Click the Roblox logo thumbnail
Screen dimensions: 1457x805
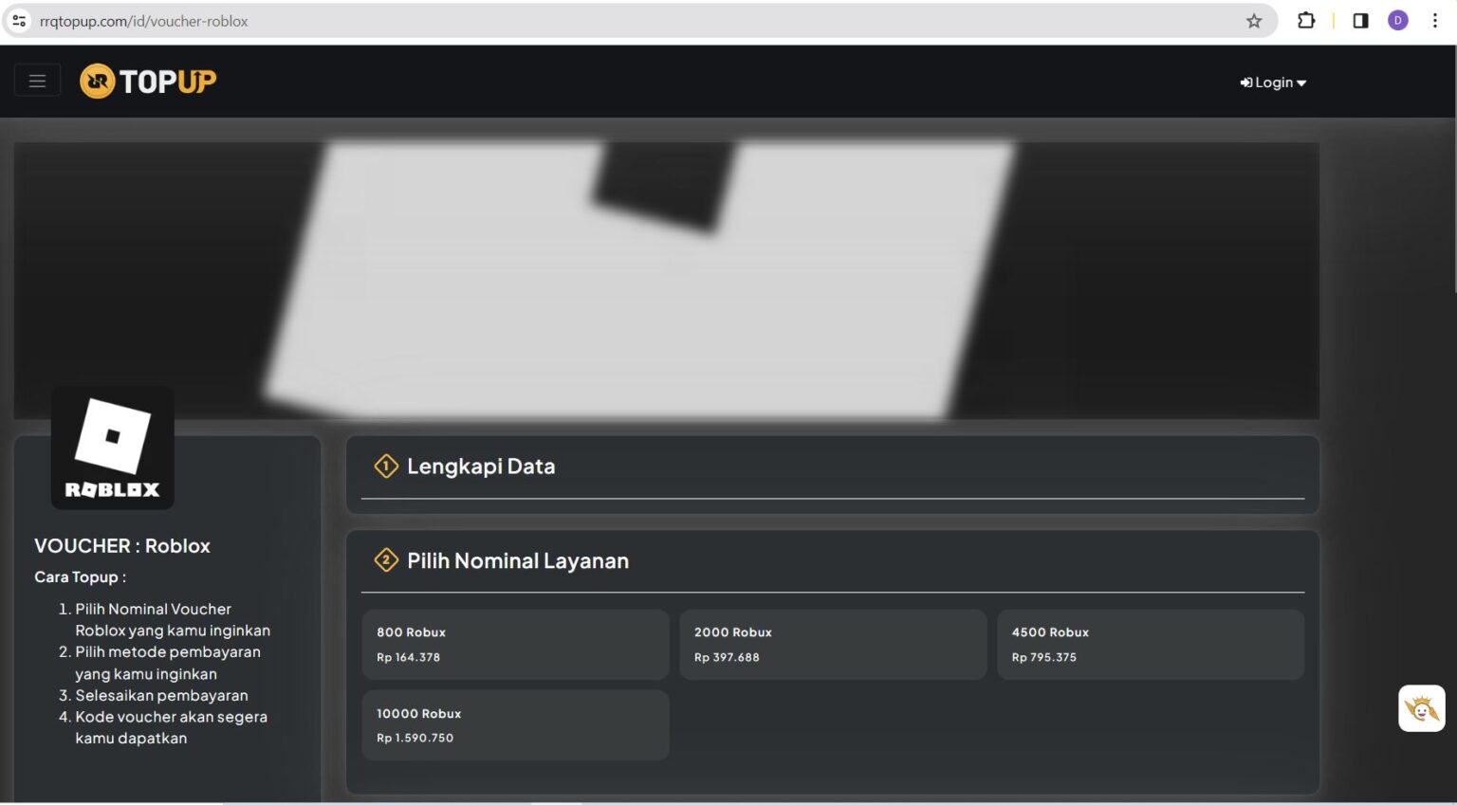[x=112, y=447]
